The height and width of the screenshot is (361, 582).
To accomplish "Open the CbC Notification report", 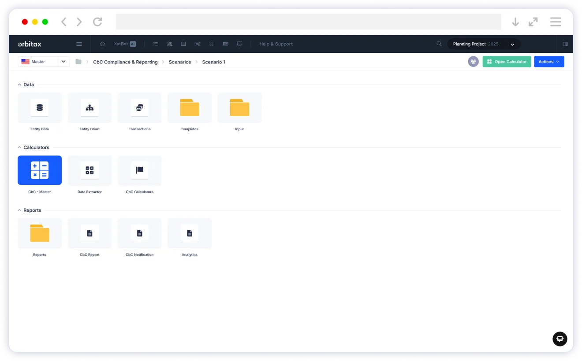I will 139,233.
